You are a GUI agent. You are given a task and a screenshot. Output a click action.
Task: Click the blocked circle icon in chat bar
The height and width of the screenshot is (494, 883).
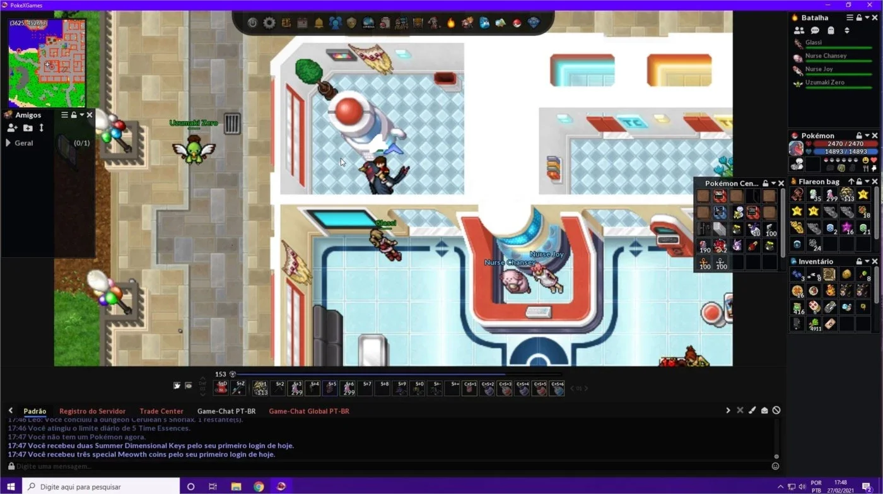(x=776, y=411)
